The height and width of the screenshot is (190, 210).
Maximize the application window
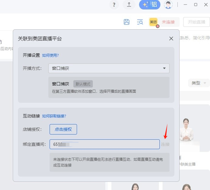[x=196, y=5]
